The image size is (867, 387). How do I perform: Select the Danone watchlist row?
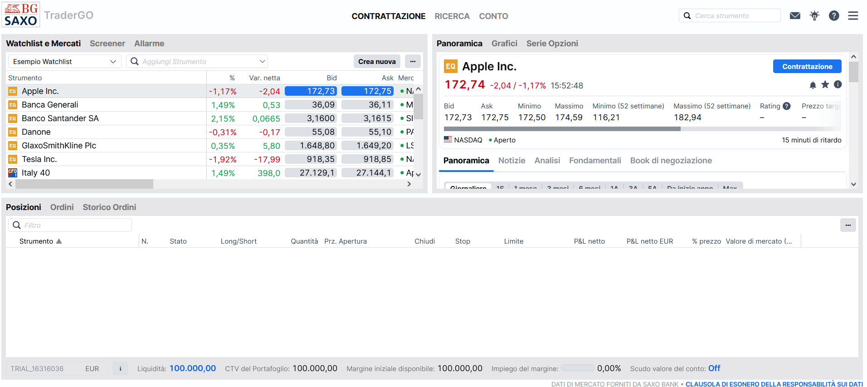coord(211,132)
